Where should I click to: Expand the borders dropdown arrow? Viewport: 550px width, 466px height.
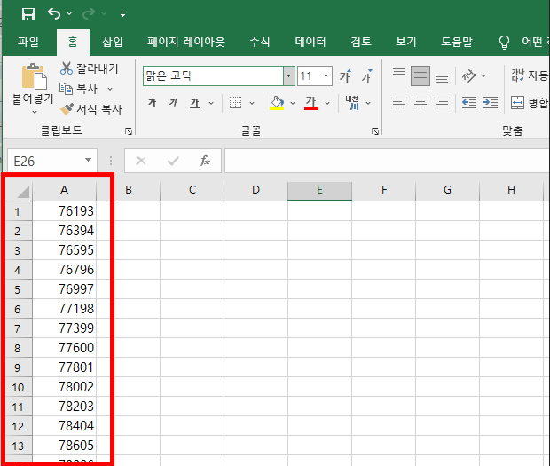click(252, 103)
